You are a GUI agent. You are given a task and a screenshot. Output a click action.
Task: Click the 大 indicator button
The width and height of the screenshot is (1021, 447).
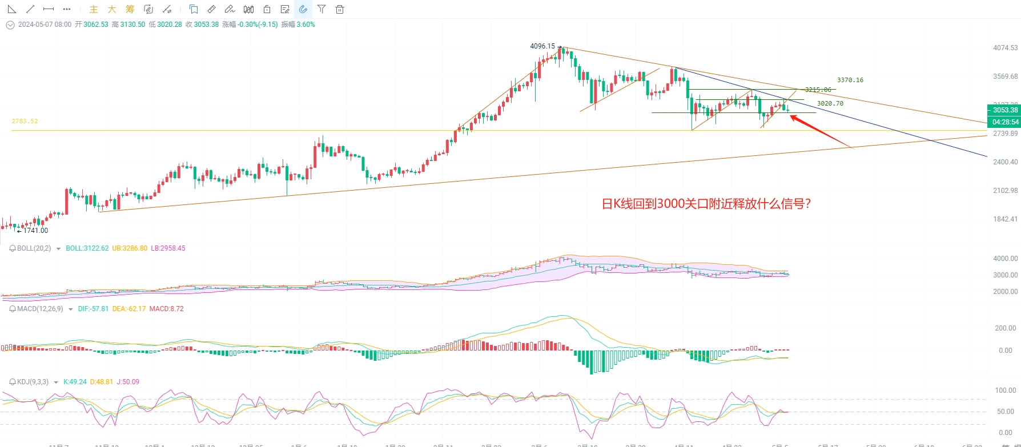coord(112,9)
